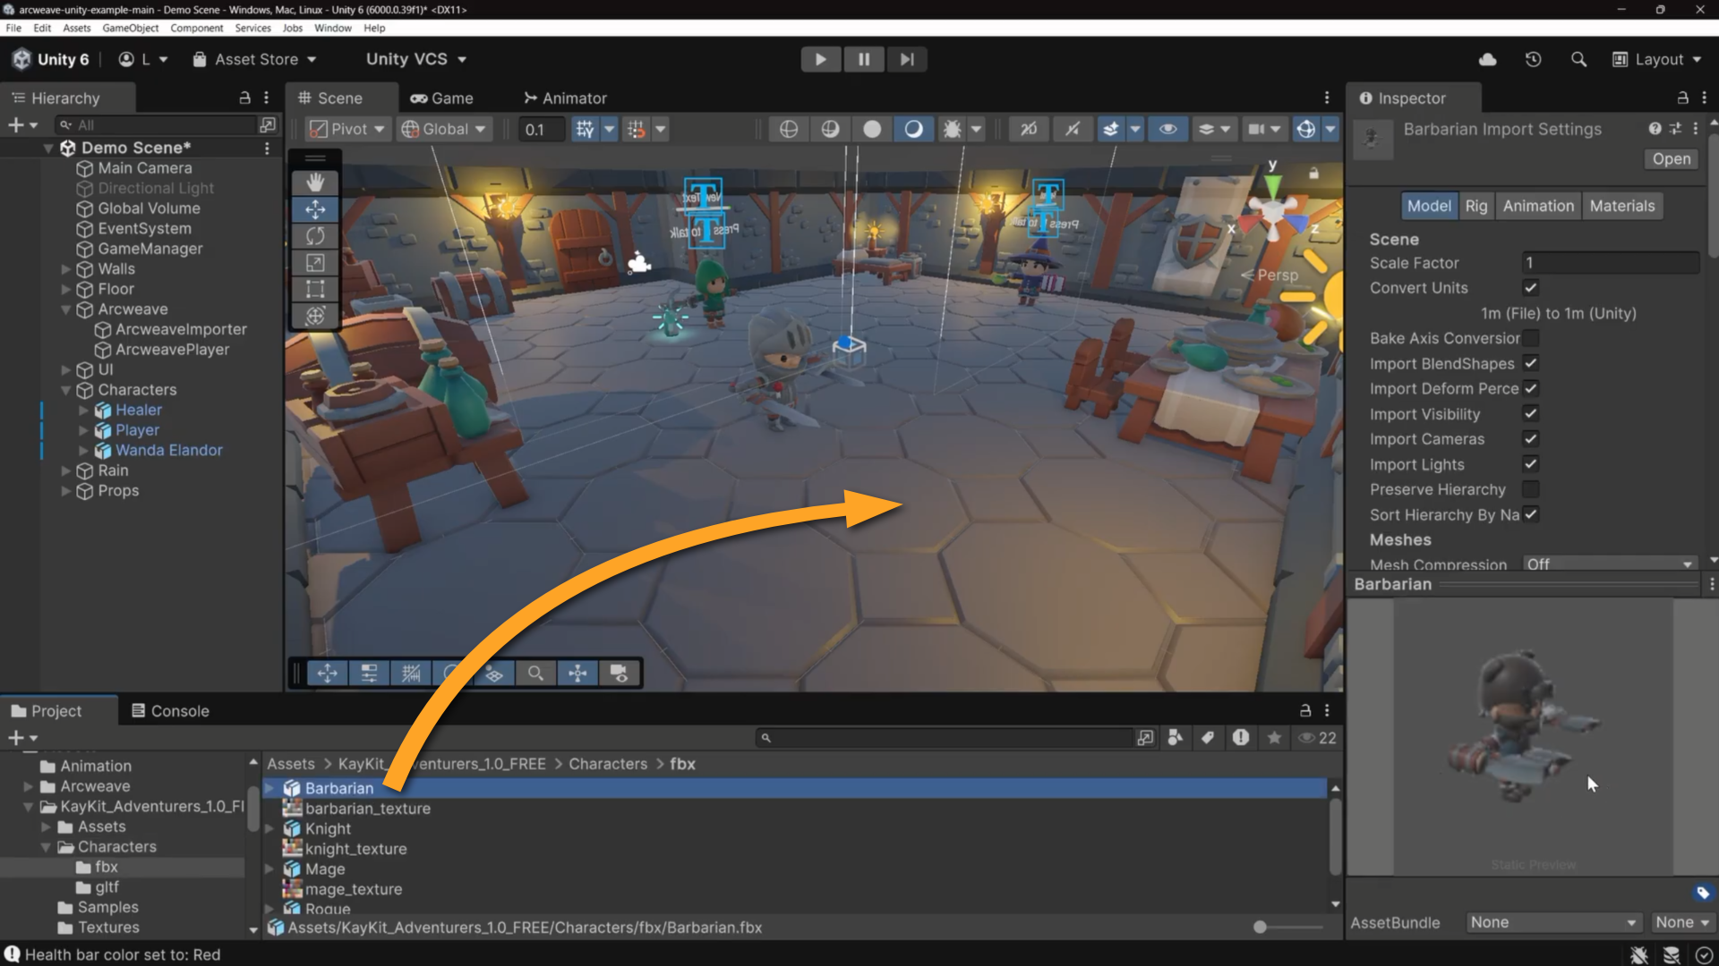Click search by label tag icon in Project
The image size is (1719, 966).
click(x=1208, y=737)
